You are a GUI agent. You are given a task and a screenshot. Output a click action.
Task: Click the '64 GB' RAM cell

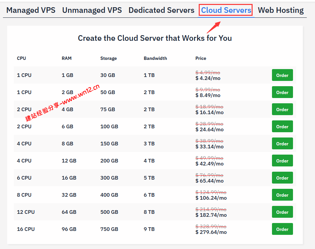[69, 212]
